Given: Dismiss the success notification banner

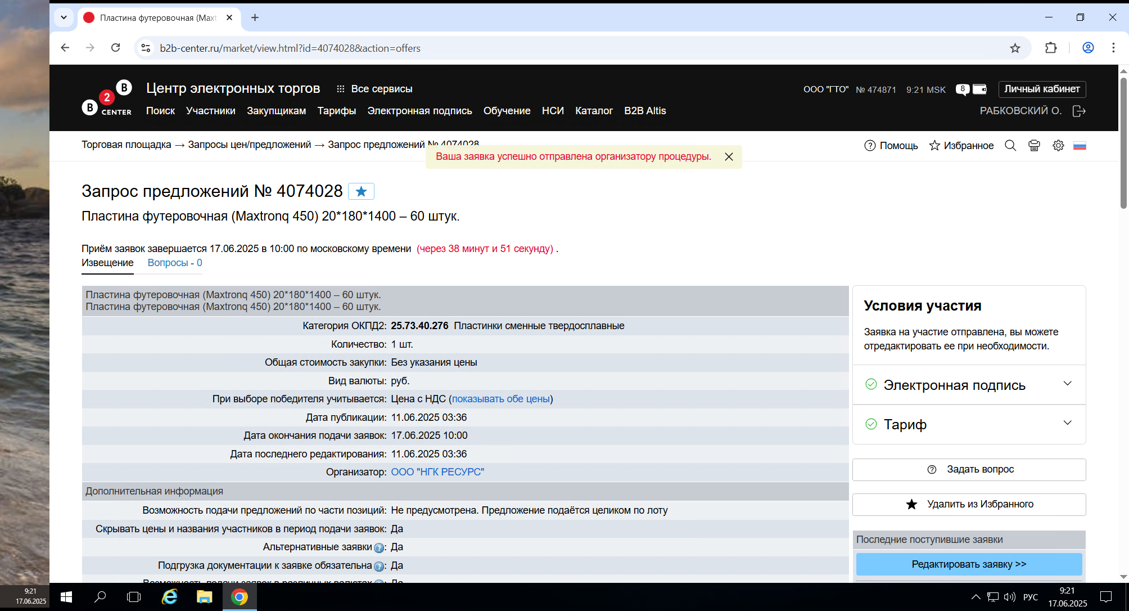Looking at the screenshot, I should point(729,157).
